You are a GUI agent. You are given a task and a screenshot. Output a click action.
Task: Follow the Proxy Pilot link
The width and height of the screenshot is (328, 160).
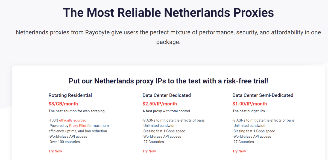pyautogui.click(x=78, y=126)
